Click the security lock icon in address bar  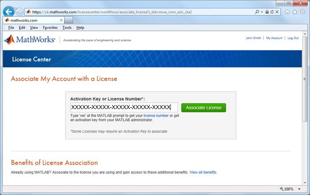tap(266, 11)
